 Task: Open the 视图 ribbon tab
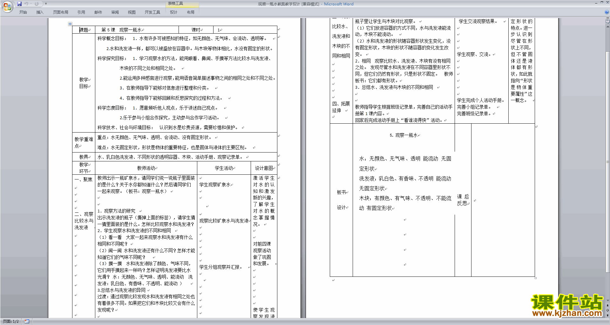click(132, 12)
